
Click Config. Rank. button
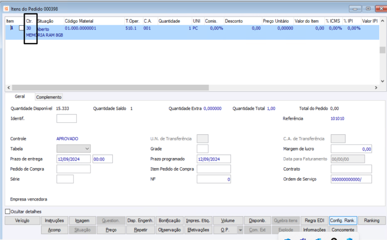pyautogui.click(x=343, y=221)
